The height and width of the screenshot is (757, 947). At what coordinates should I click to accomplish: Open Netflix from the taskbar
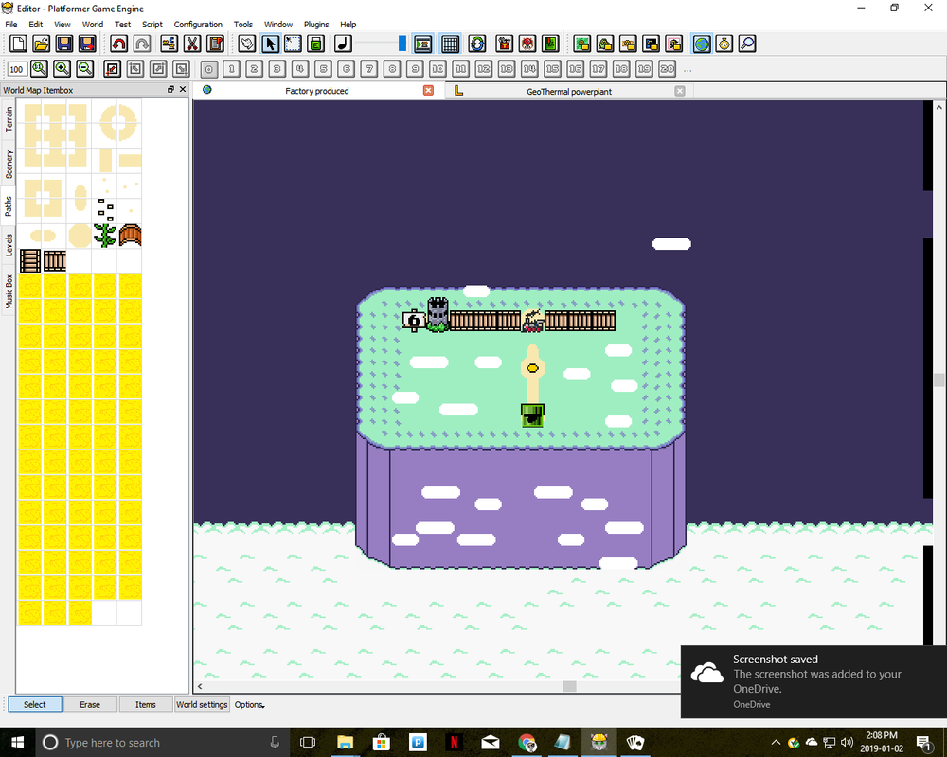pyautogui.click(x=454, y=743)
